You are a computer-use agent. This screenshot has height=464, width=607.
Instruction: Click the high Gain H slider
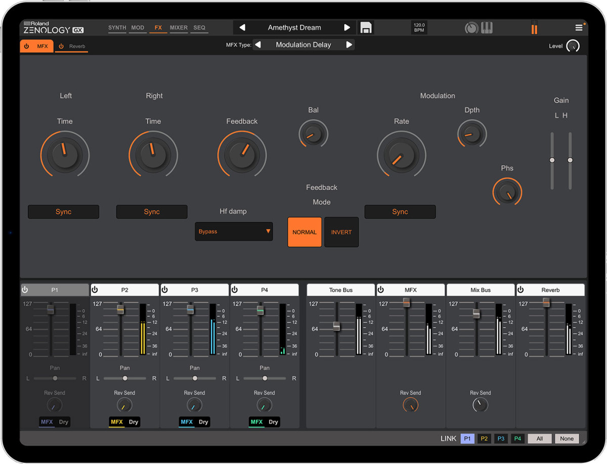(x=570, y=160)
